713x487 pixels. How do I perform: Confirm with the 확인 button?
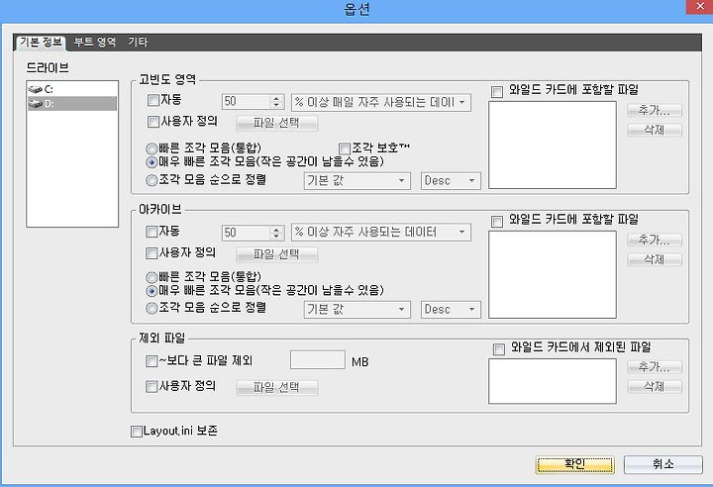[x=574, y=464]
